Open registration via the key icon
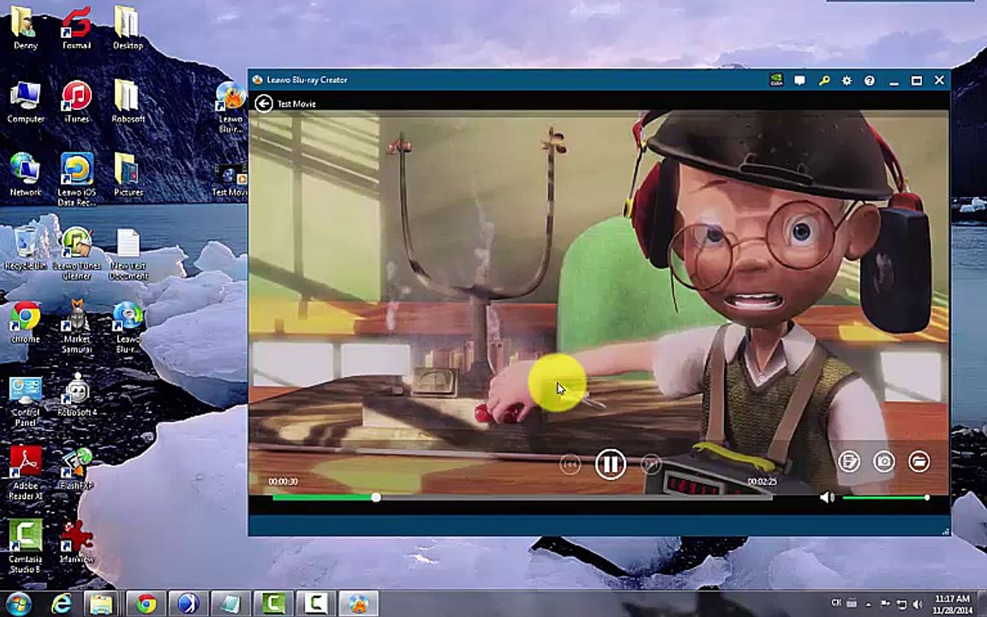 (824, 81)
